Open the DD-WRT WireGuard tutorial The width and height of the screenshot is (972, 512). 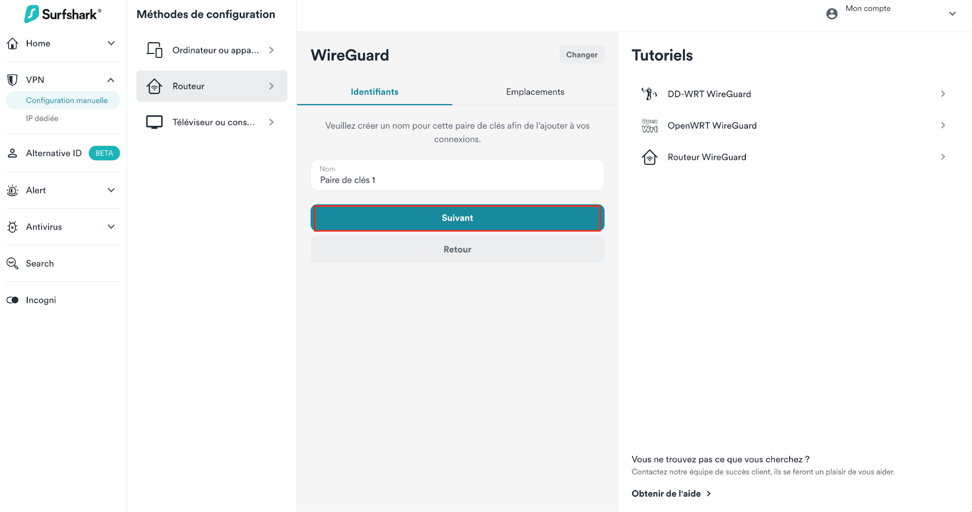pyautogui.click(x=795, y=94)
